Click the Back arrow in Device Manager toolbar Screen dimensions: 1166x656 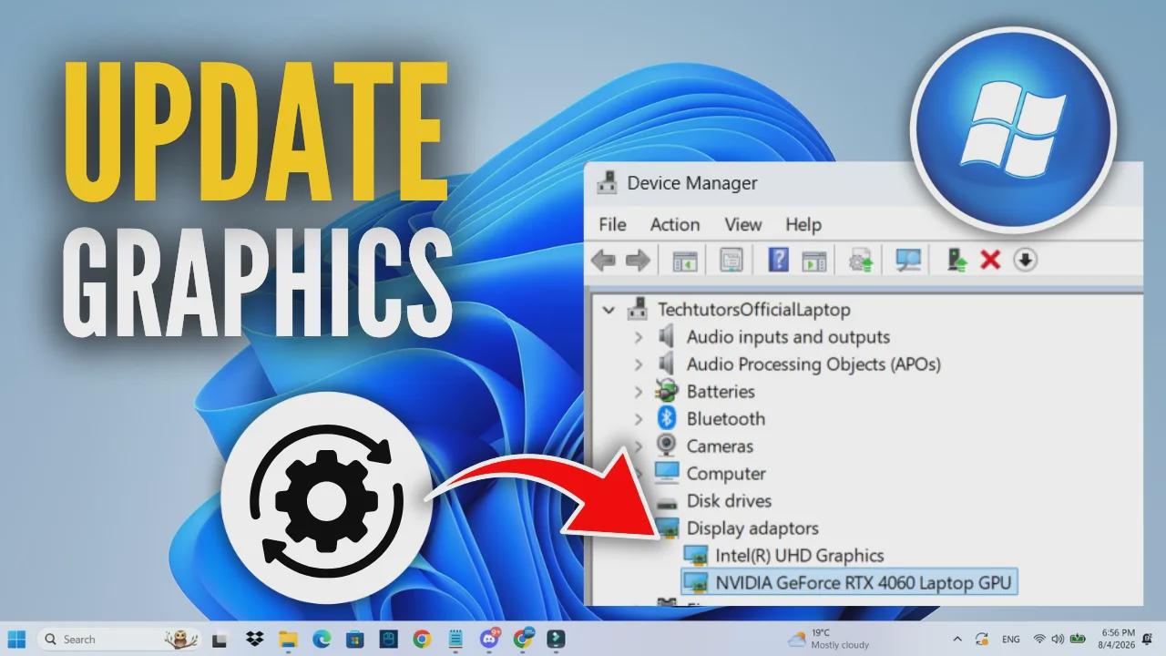(x=603, y=261)
